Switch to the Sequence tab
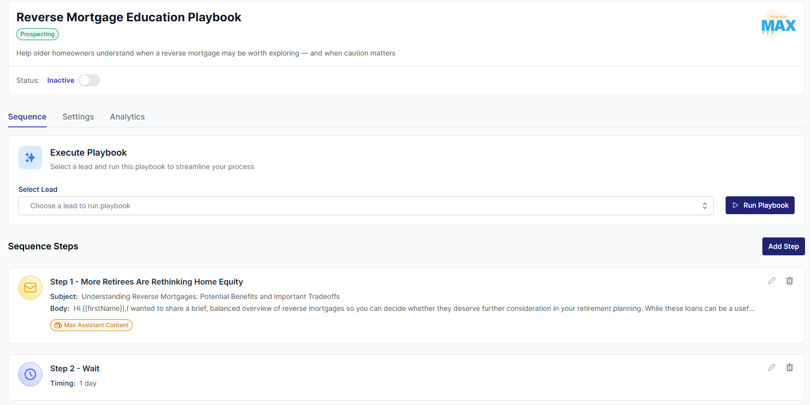Screen dimensions: 810x405 tap(27, 116)
